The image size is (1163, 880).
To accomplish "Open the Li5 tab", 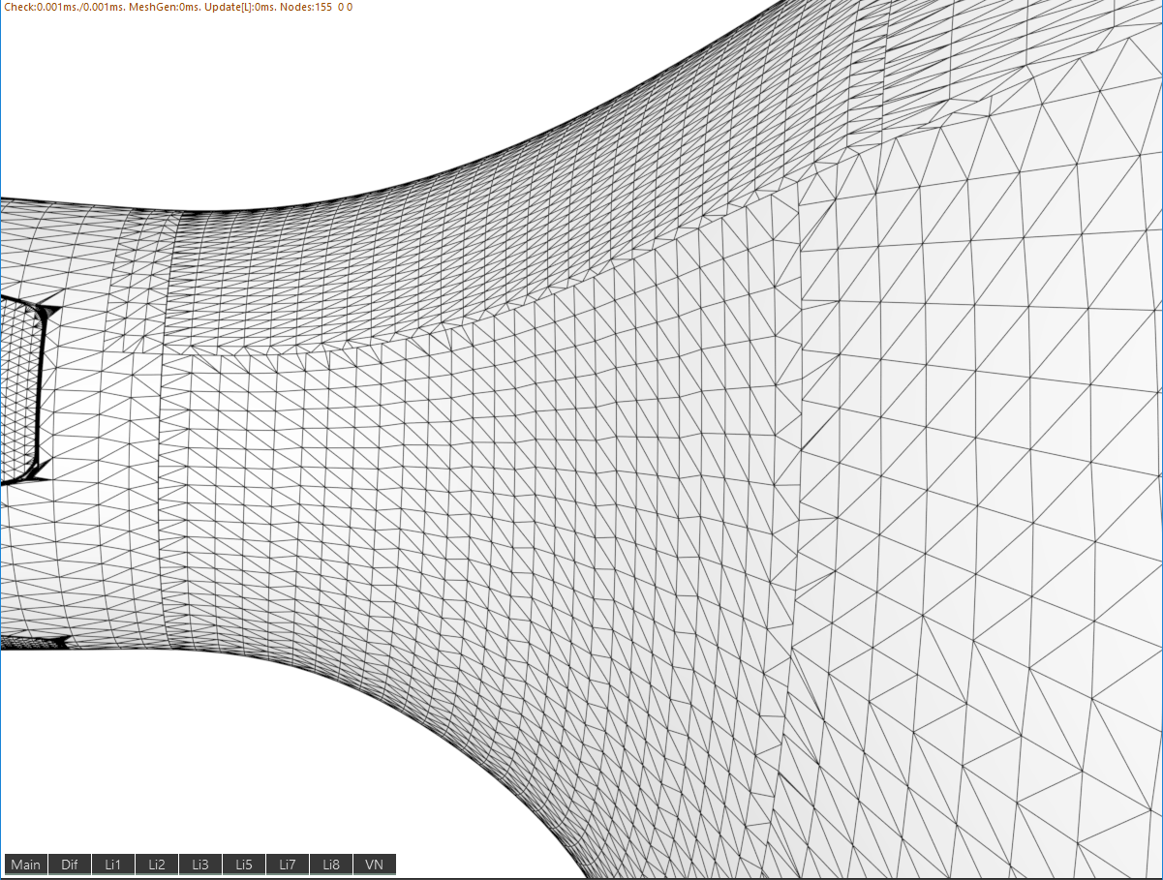I will [244, 865].
